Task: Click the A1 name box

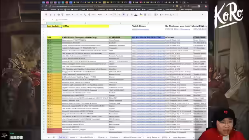Action: [x=47, y=20]
